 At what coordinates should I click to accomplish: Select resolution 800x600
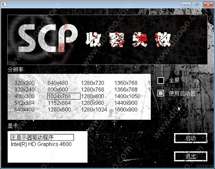[x=58, y=90]
